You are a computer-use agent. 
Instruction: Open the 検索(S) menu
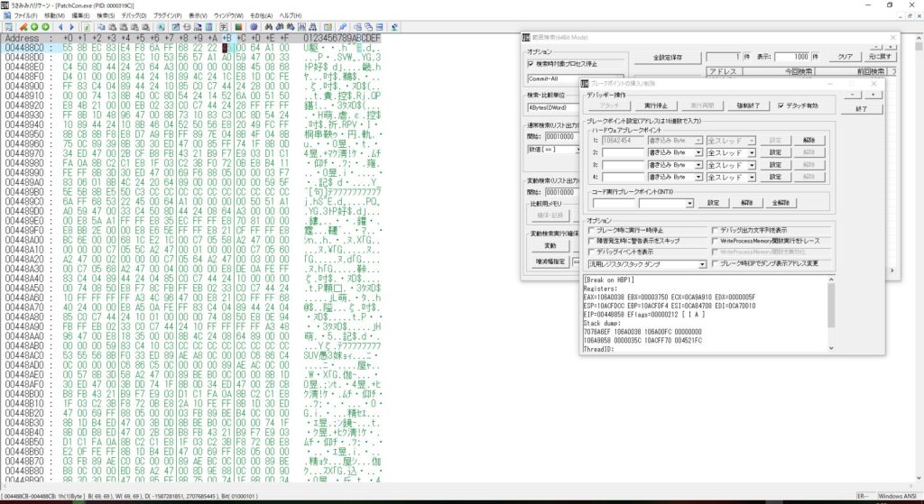[106, 15]
